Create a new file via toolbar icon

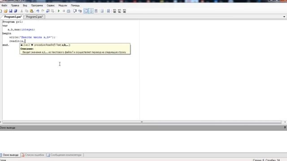point(1,11)
